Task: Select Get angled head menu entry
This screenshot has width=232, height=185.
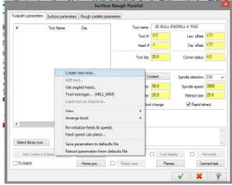Action: [99, 87]
